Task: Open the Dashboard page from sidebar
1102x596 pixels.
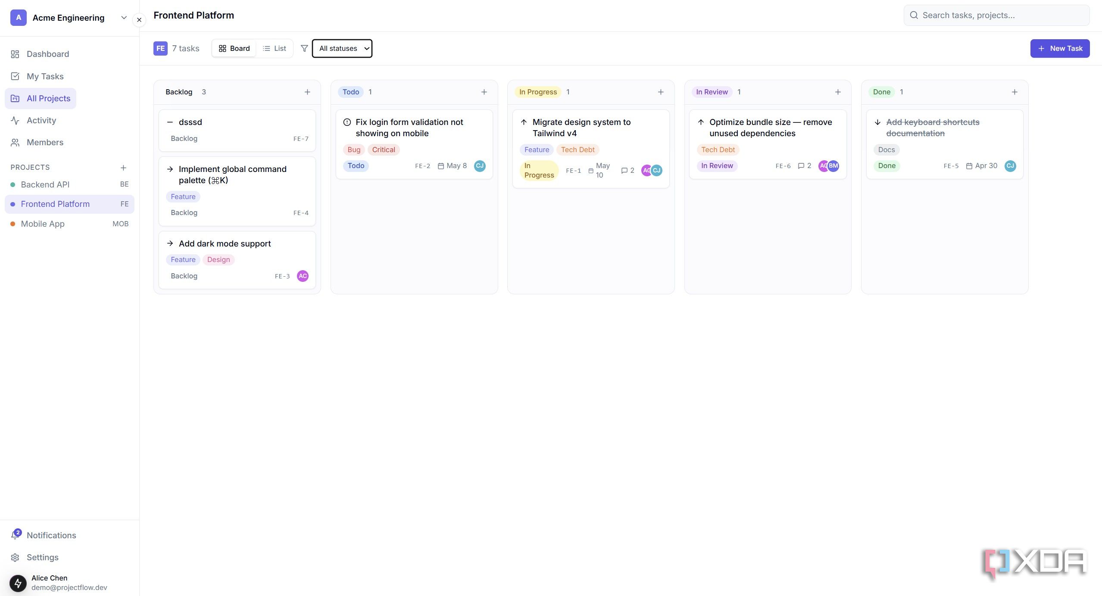Action: [40, 54]
